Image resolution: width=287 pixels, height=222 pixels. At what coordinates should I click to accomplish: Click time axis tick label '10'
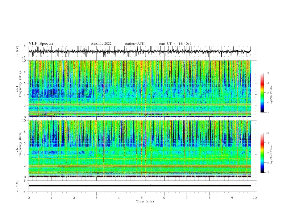pyautogui.click(x=255, y=198)
